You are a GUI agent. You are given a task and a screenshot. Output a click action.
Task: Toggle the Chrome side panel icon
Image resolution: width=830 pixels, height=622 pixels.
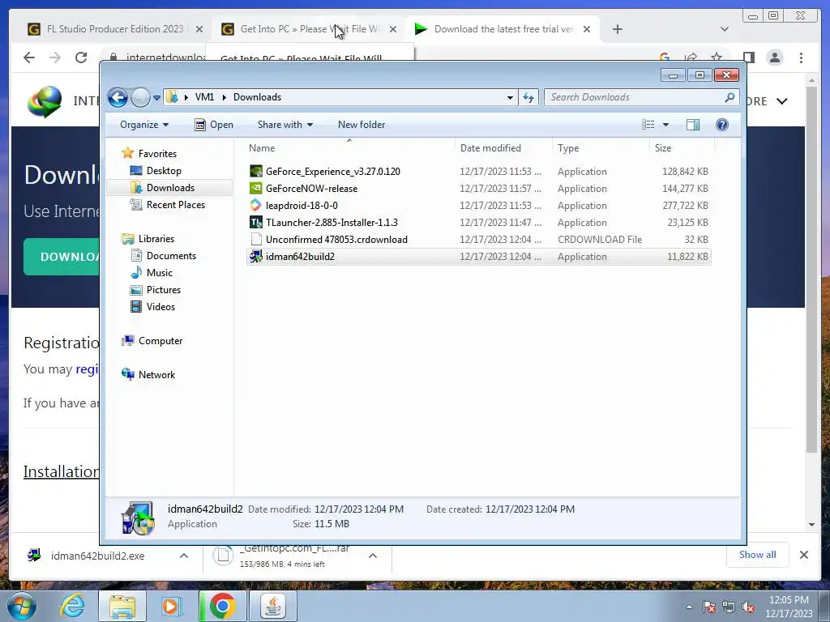point(748,58)
